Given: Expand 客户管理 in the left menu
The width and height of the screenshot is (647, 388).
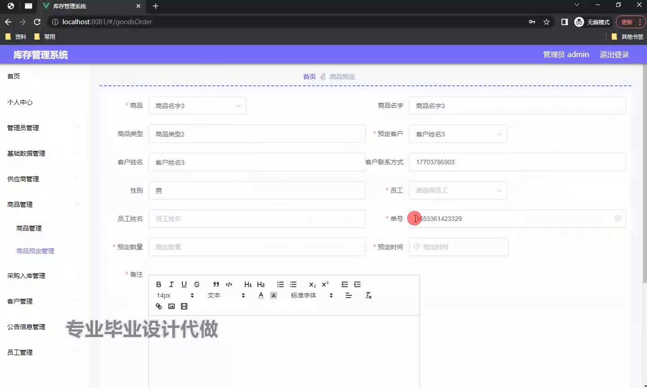Looking at the screenshot, I should [20, 301].
